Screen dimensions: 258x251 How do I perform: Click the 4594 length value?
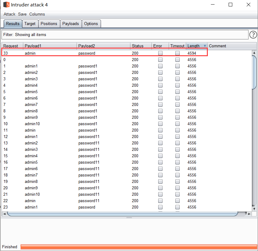pos(192,53)
